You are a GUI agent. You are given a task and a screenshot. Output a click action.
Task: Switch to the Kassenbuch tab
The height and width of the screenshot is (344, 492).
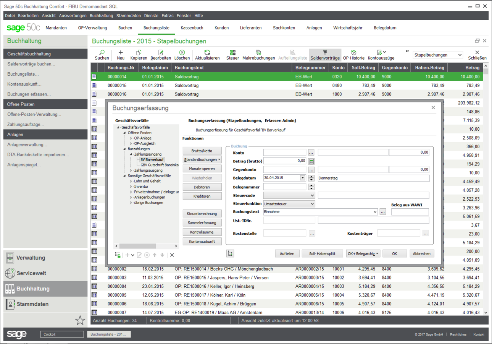[x=192, y=28]
